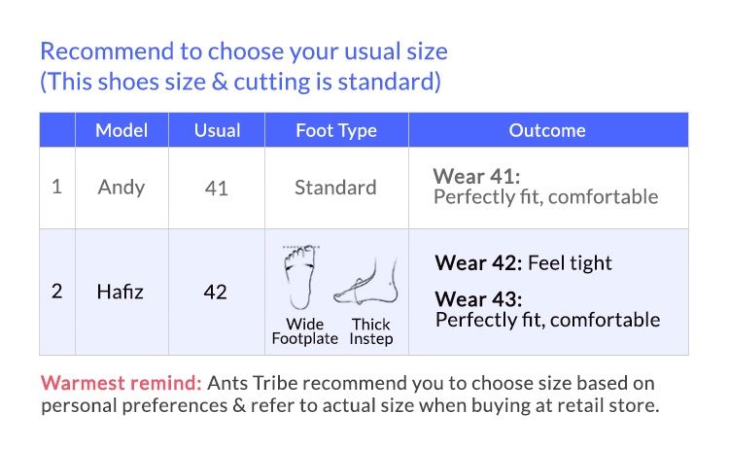Click Hafiz's usual size 42
Screen dimensions: 729x449
click(215, 293)
